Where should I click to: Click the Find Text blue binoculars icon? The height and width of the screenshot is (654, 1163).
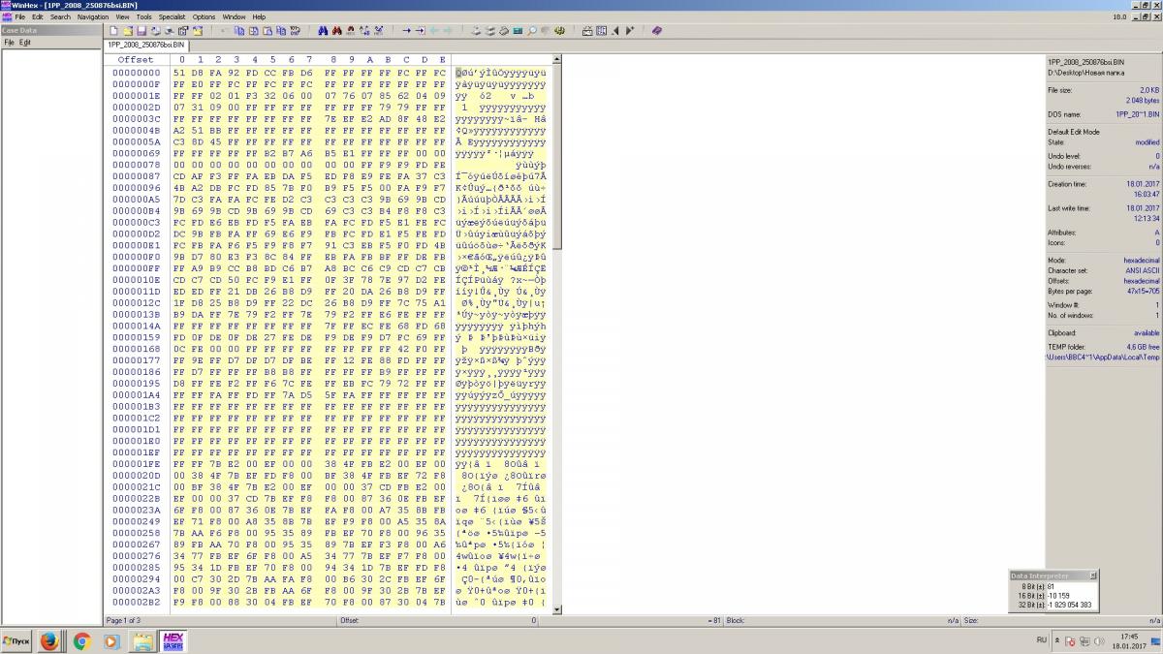pos(322,31)
